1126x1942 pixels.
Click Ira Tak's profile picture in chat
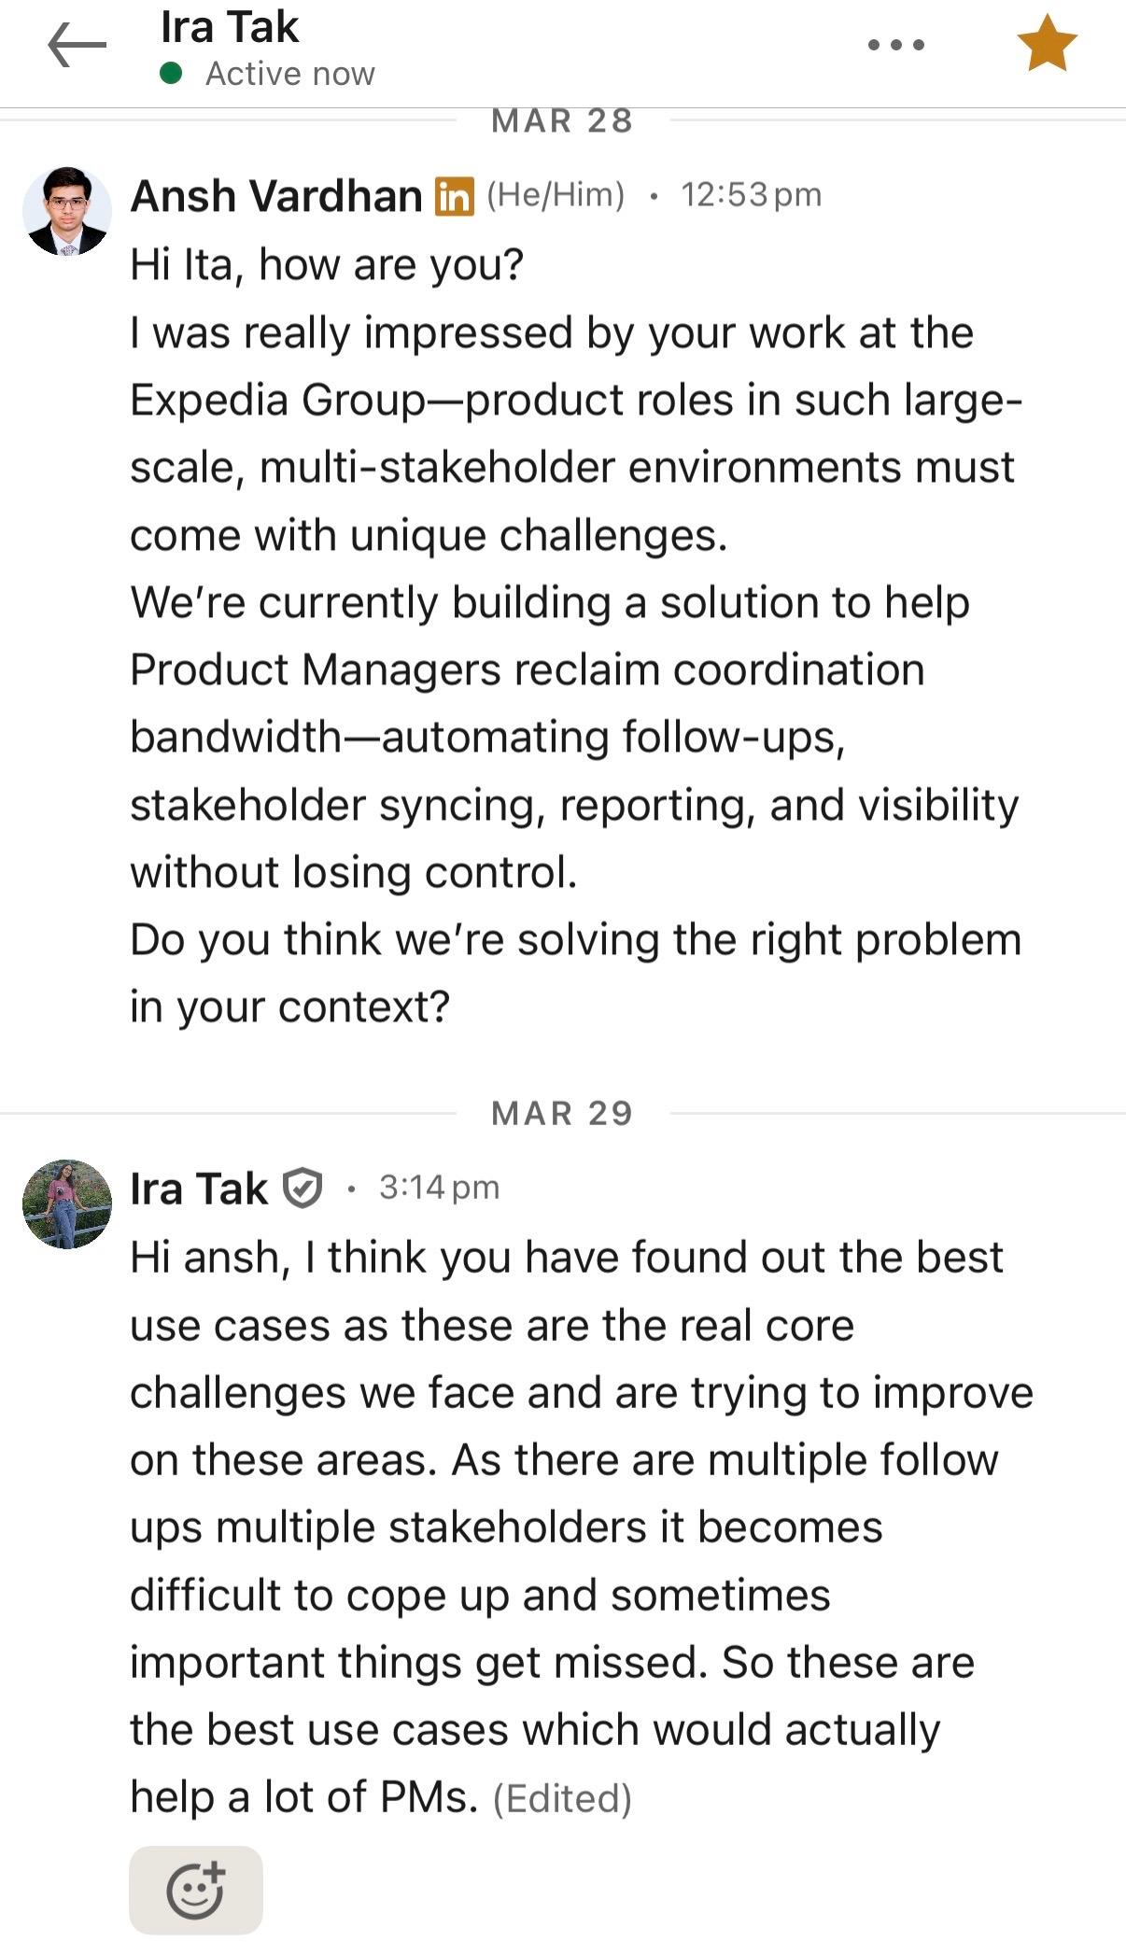[x=66, y=1203]
